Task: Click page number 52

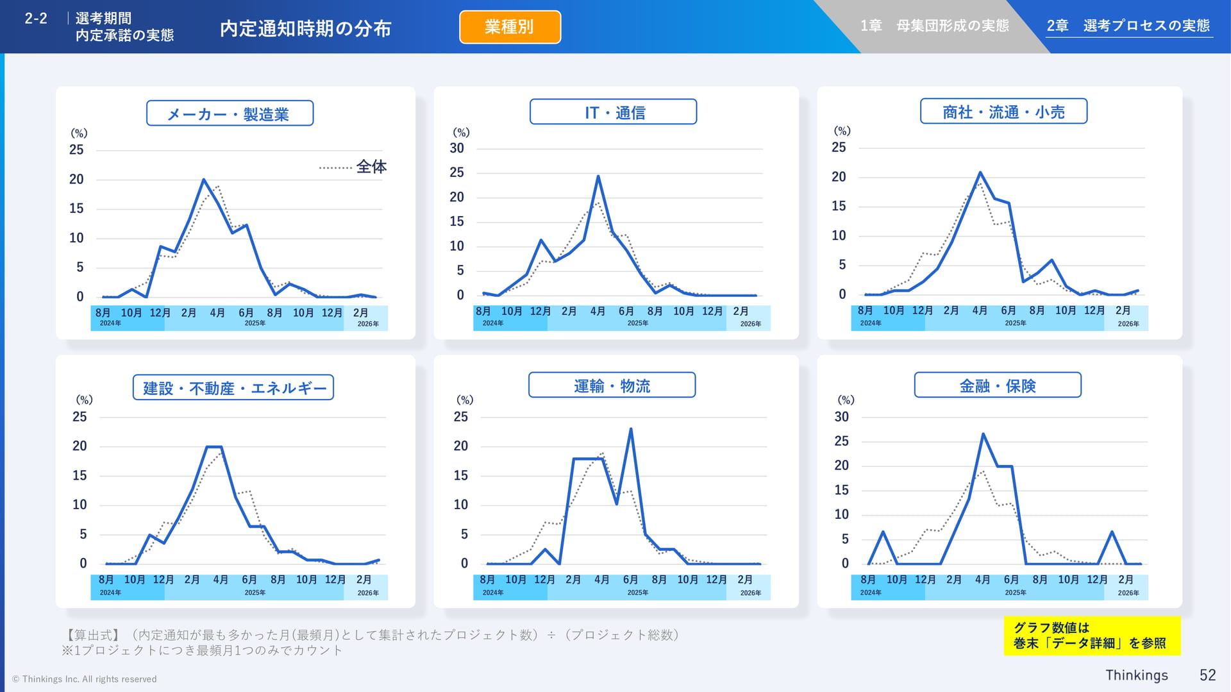Action: [1208, 675]
